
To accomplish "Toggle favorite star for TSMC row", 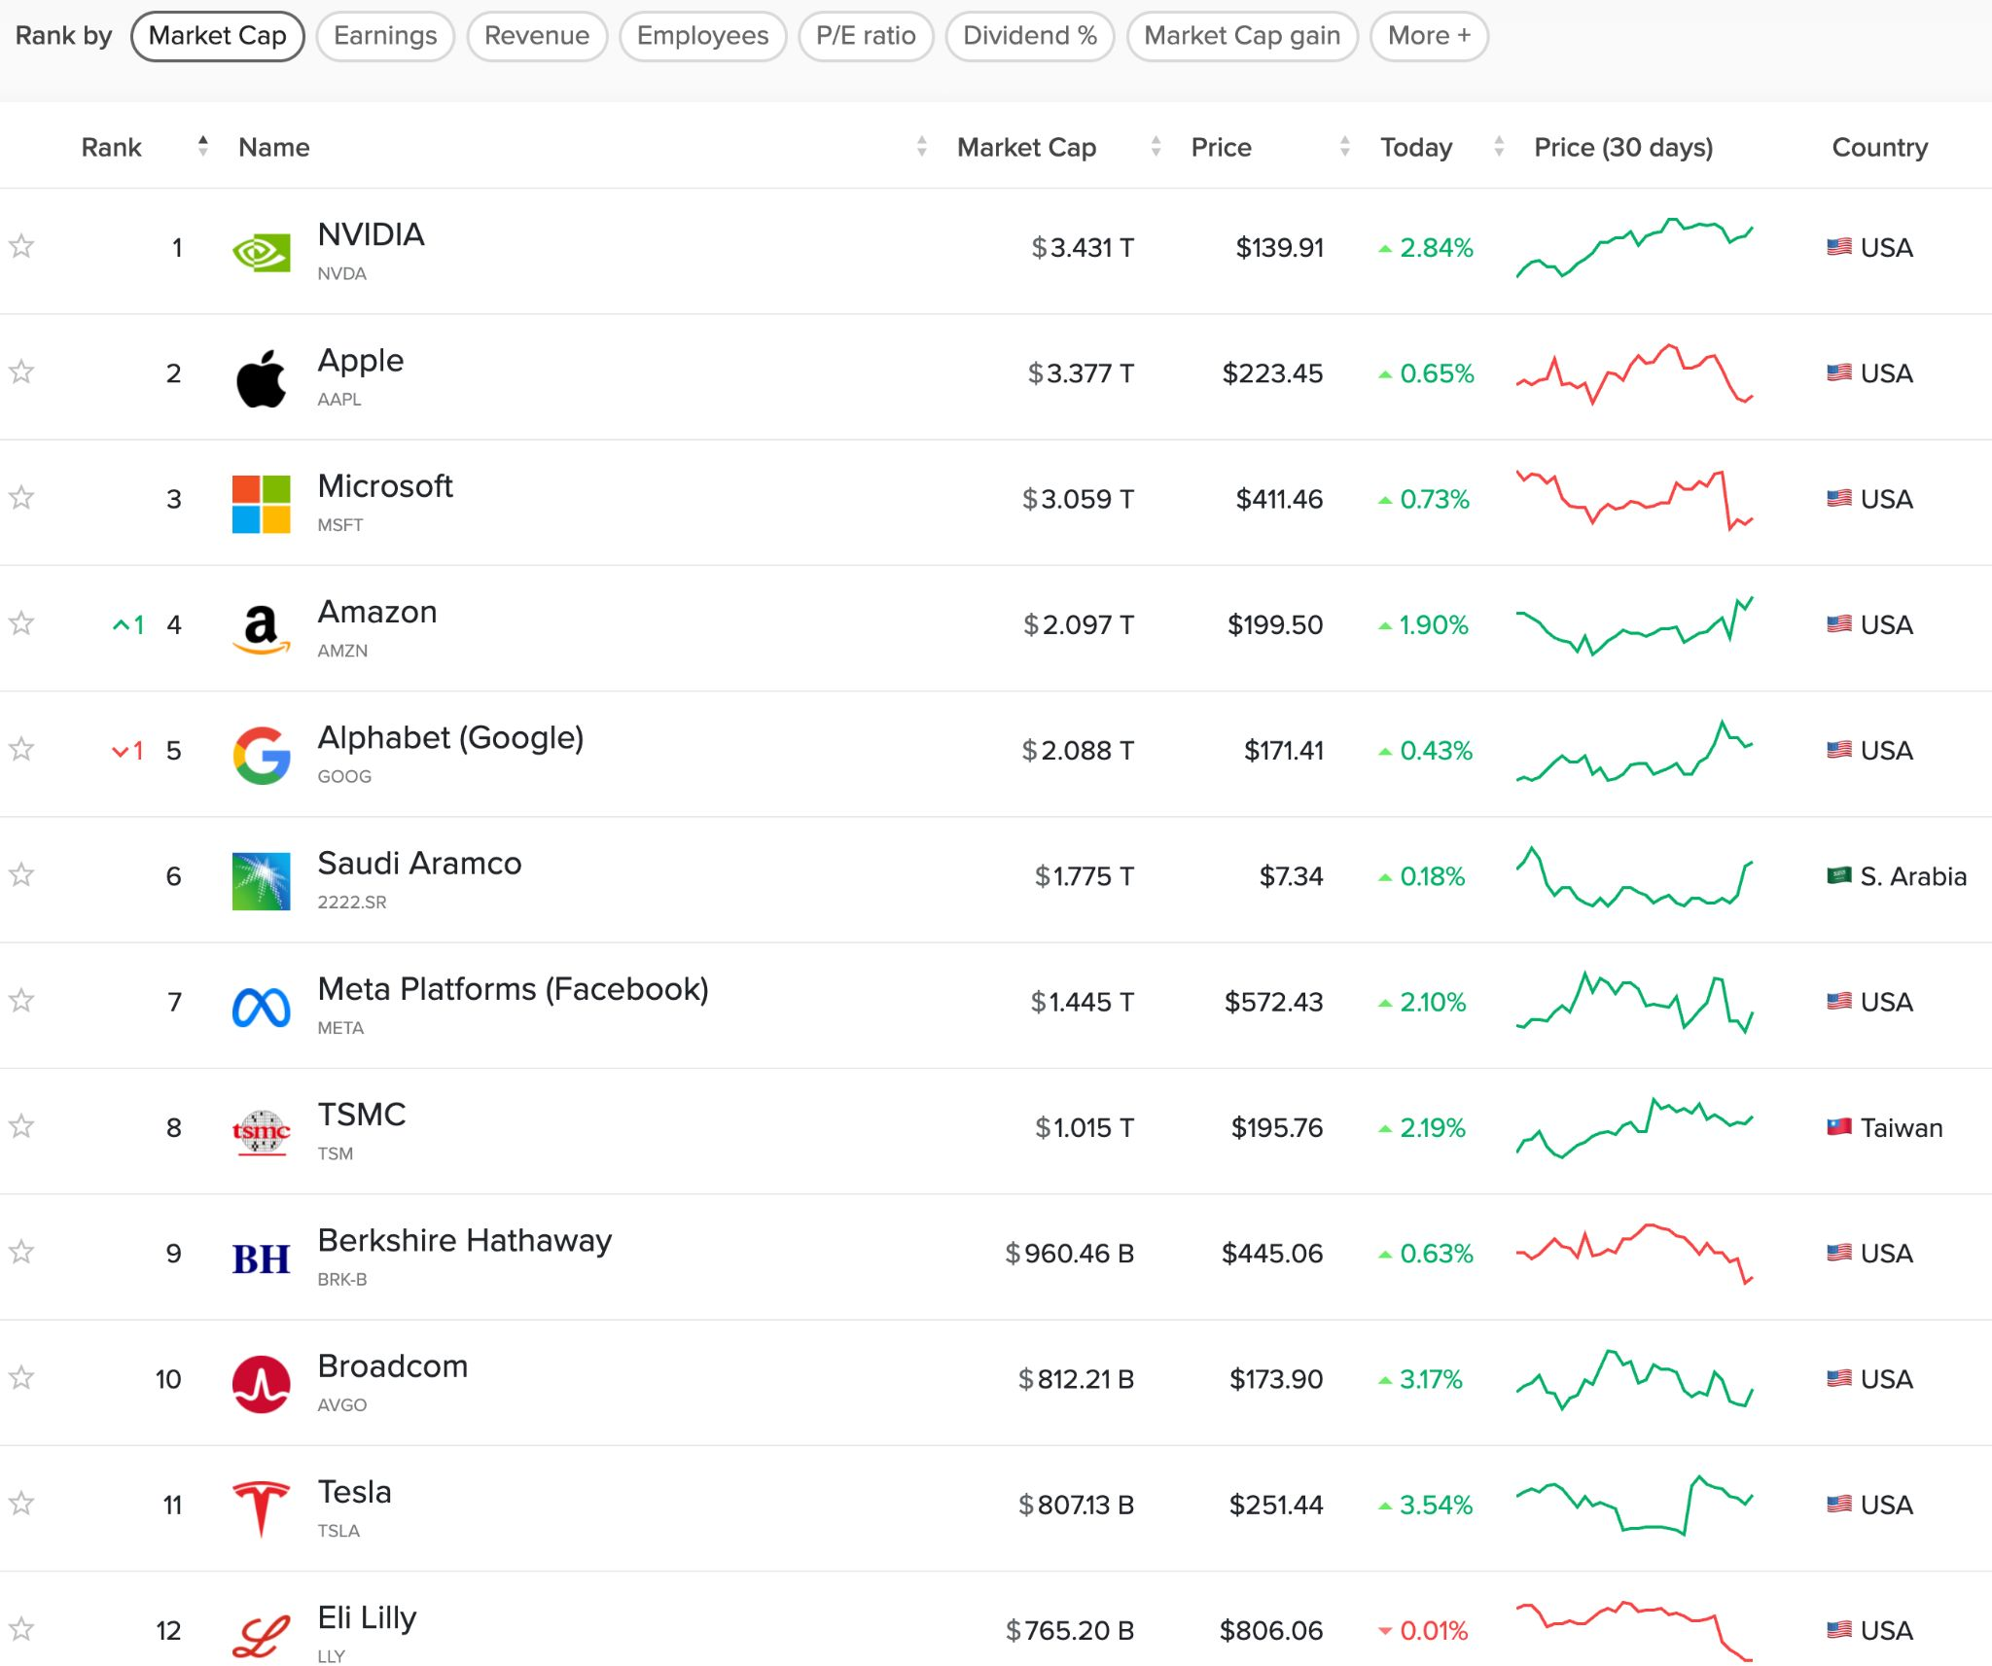I will point(21,1125).
